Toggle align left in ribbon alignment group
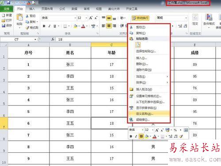Screen dimensions: 221x166 click(103, 26)
